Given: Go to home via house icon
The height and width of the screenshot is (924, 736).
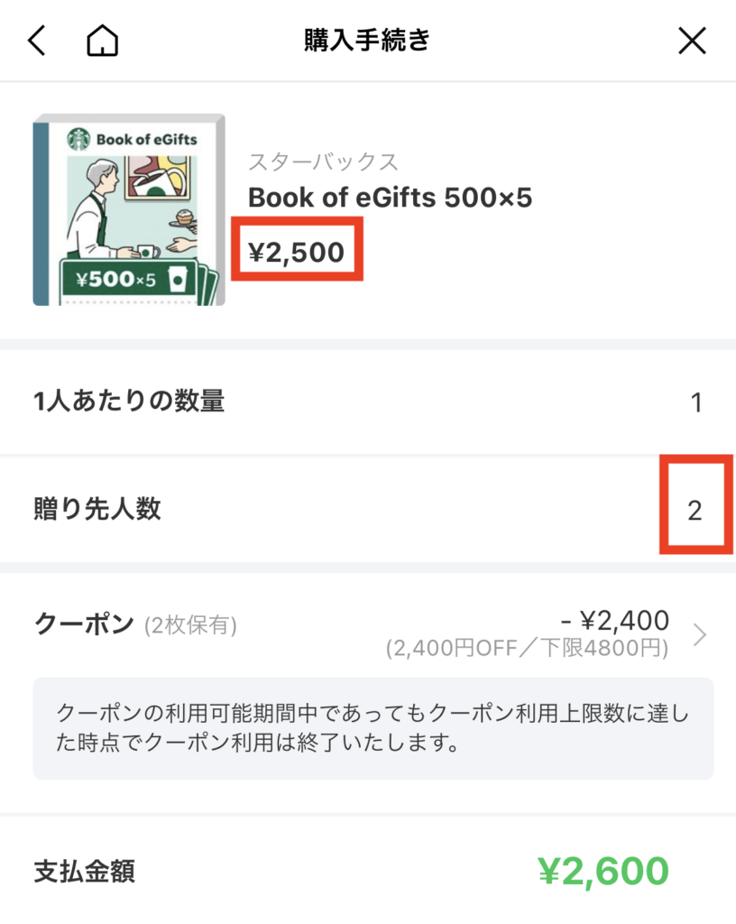Looking at the screenshot, I should click(x=103, y=41).
